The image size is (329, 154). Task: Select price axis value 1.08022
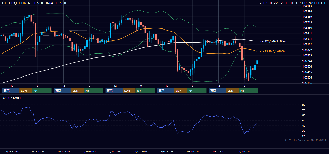coord(307,50)
